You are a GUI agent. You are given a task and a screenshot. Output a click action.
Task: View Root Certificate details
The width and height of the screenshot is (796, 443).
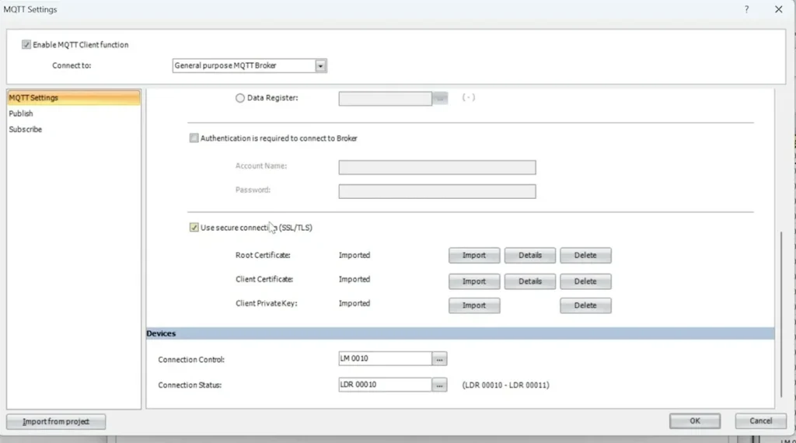(530, 255)
